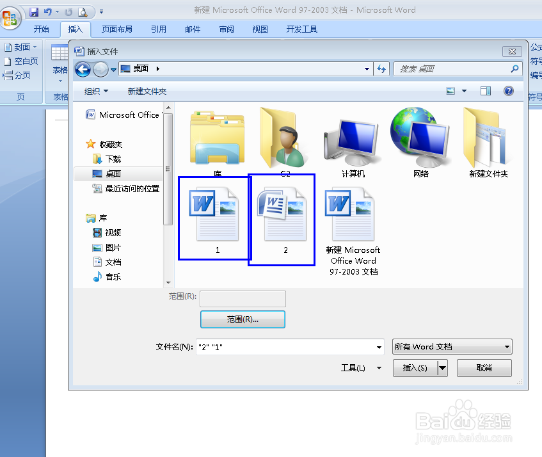542x457 pixels.
Task: Click navigation pane scrollbar up arrow
Action: [168, 108]
